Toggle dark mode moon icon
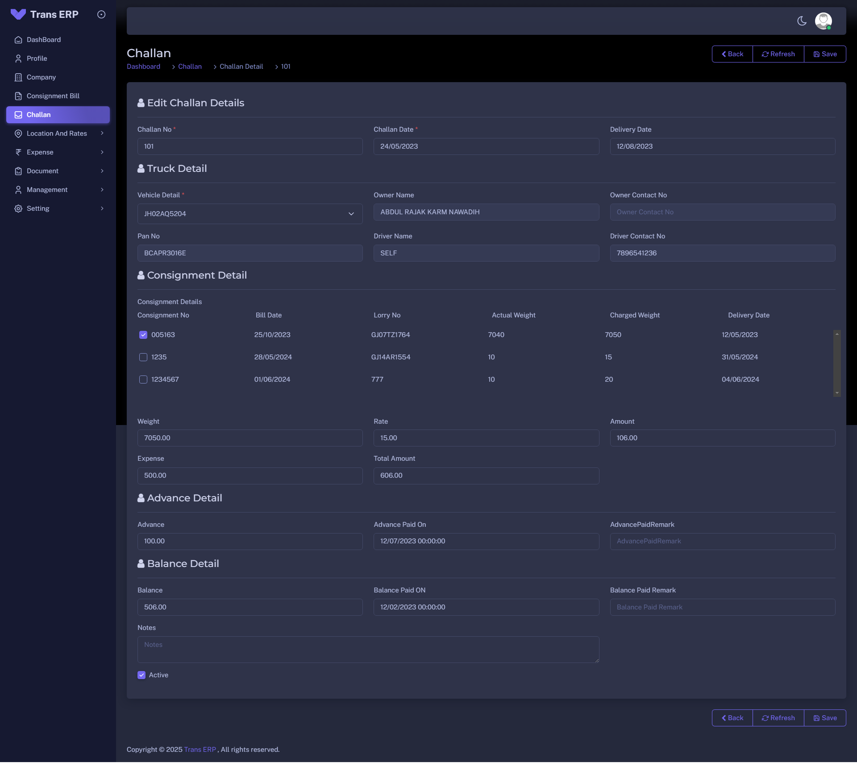This screenshot has height=763, width=857. coord(802,21)
